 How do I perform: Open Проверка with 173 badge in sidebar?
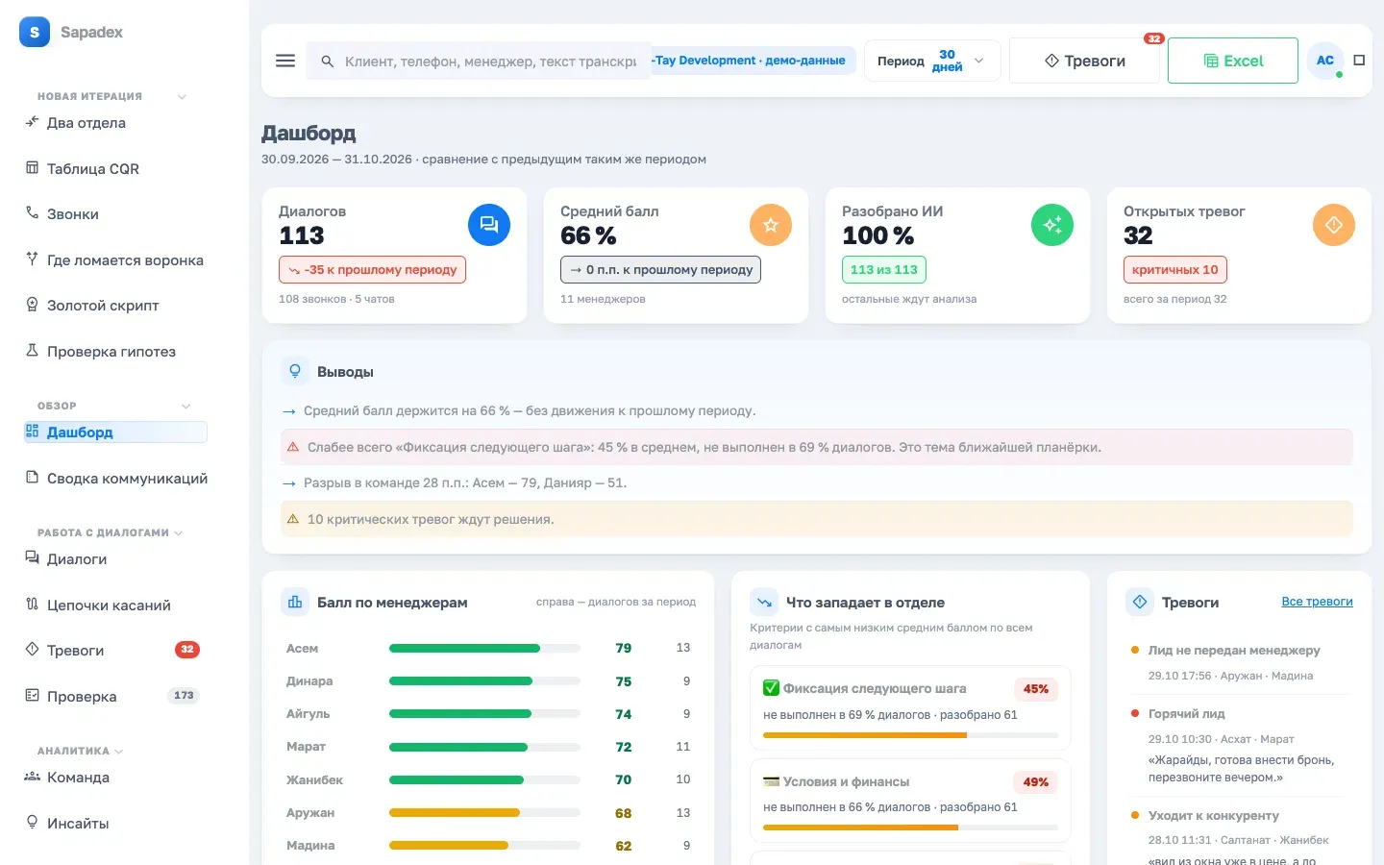tap(115, 696)
